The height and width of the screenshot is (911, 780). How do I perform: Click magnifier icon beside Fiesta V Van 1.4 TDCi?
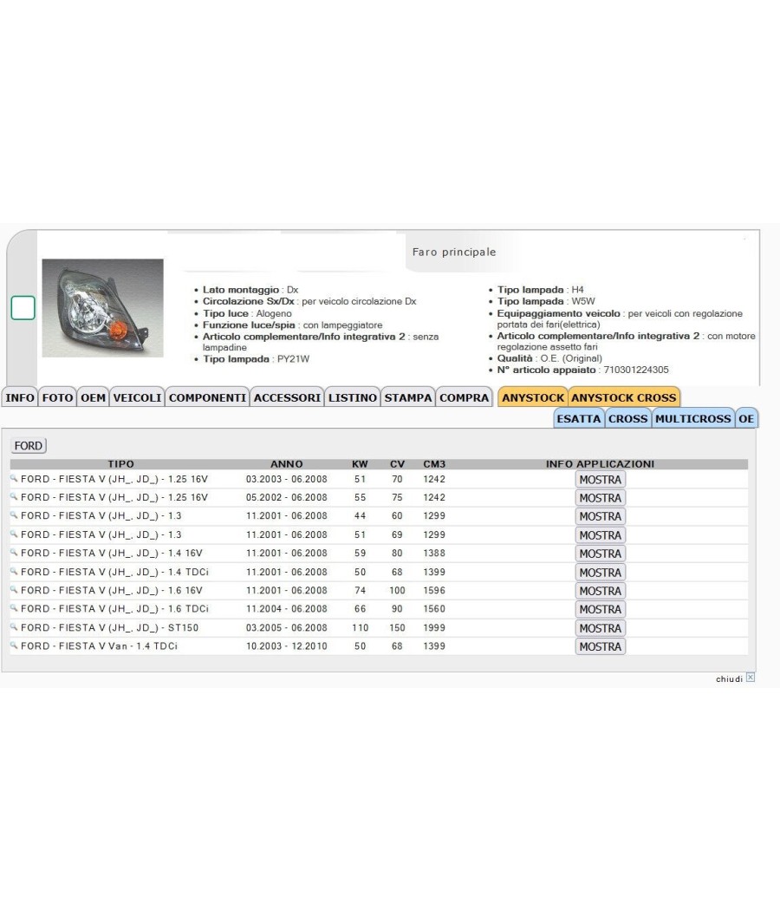(14, 646)
